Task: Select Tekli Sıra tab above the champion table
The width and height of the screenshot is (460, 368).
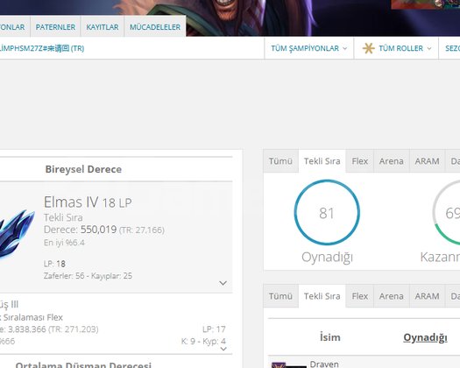Action: (x=322, y=296)
